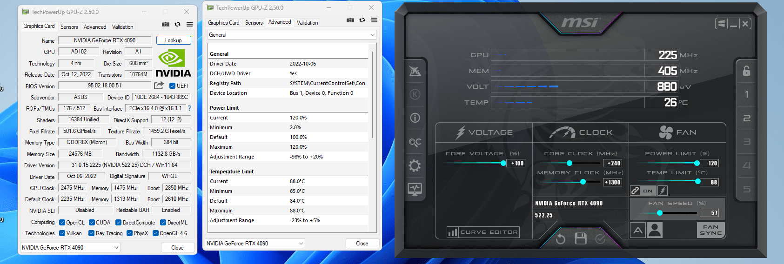Click Close button in Advanced GPU-Z window
The image size is (784, 264).
click(362, 244)
